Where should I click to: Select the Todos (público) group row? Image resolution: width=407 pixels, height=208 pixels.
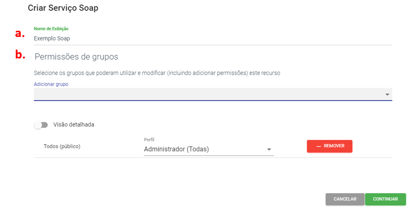pos(62,146)
